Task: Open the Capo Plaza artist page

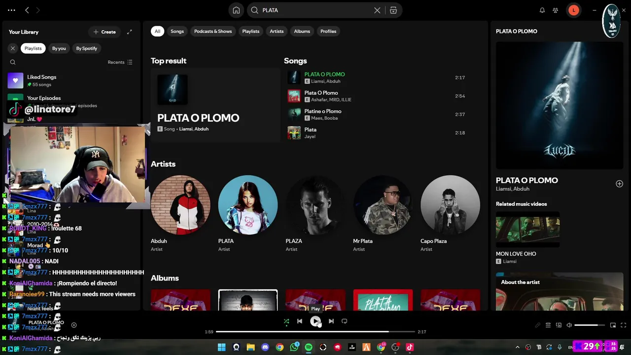Action: point(450,213)
